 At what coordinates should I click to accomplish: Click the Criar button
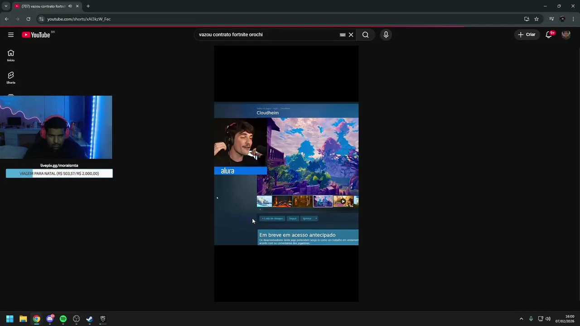click(x=527, y=35)
